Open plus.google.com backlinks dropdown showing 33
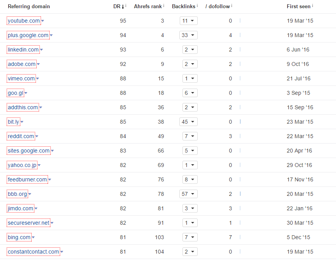 (188, 35)
